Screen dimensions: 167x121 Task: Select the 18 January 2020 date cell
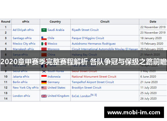pos(153,38)
